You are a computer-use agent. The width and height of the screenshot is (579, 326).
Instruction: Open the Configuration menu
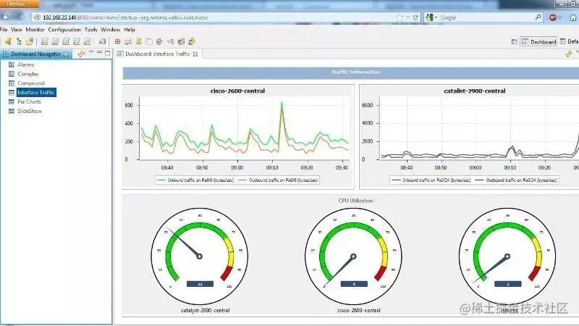64,30
